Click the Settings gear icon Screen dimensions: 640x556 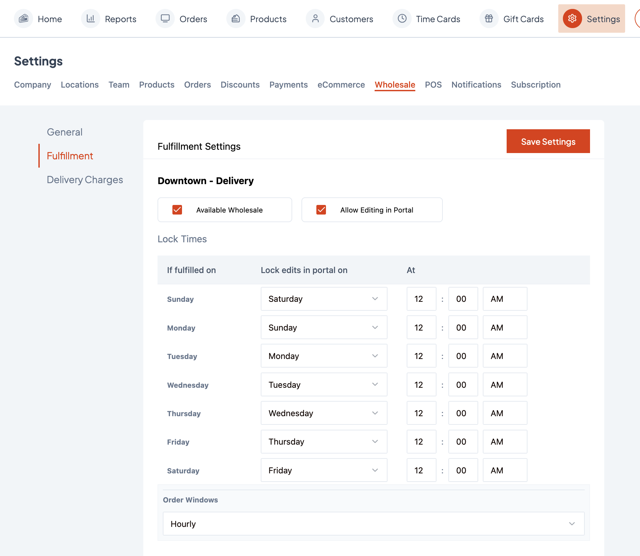(572, 19)
